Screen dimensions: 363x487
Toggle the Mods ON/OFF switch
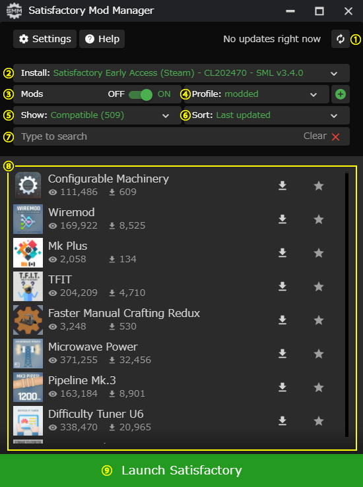coord(141,94)
